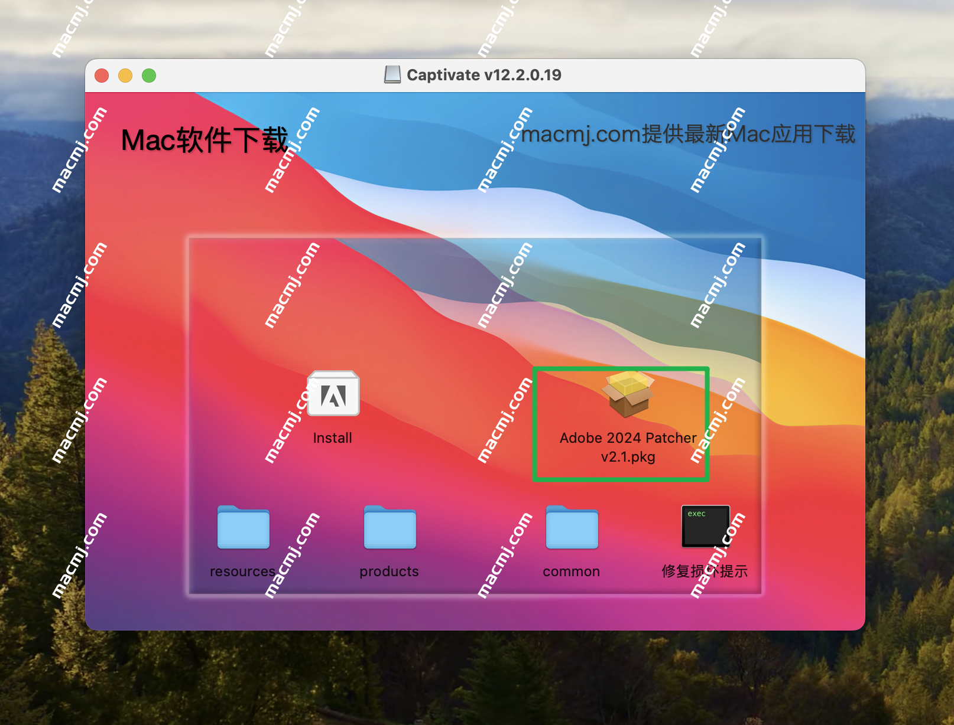
Task: Select the Adobe 2024 Patcher package icon
Action: coord(628,394)
